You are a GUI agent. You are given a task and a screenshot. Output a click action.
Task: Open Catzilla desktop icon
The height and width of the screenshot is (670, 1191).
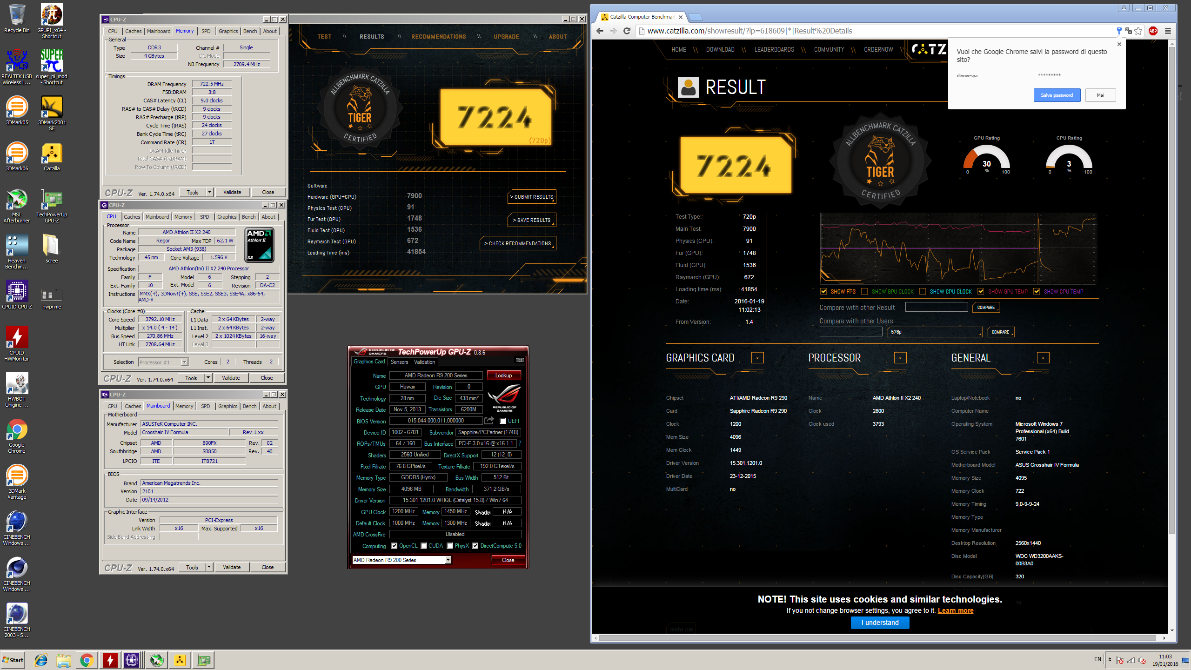(x=52, y=156)
